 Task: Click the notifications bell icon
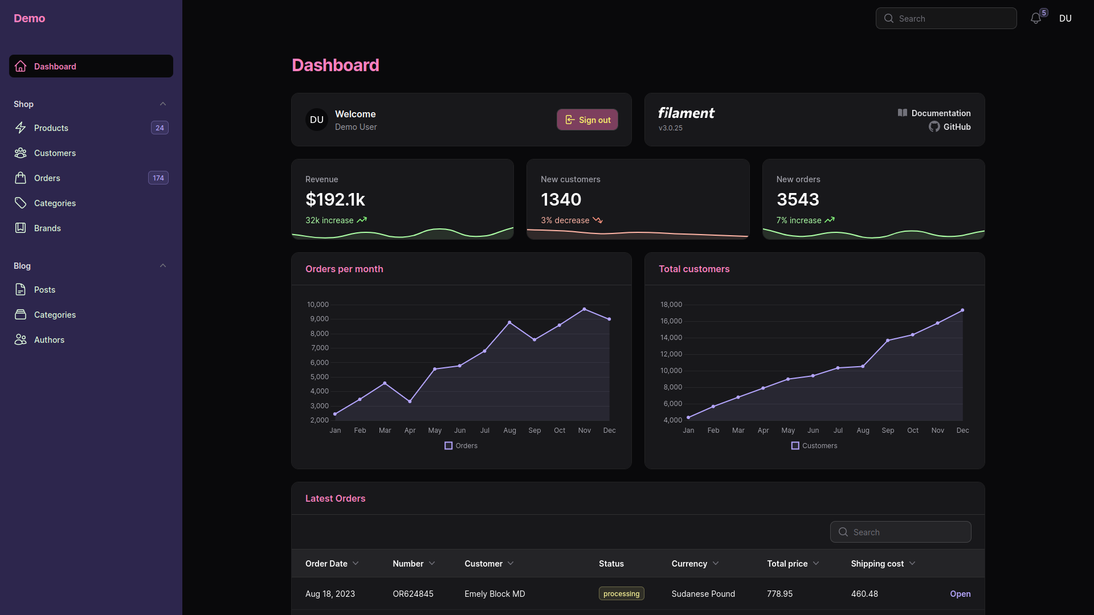point(1035,19)
